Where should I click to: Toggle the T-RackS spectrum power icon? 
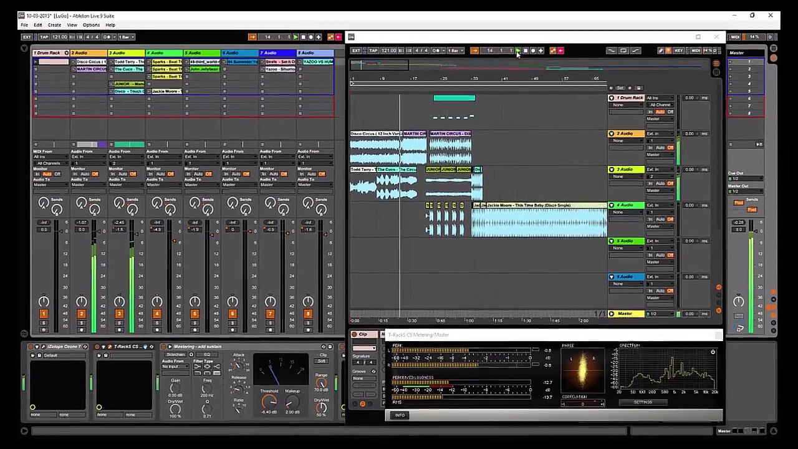(713, 352)
